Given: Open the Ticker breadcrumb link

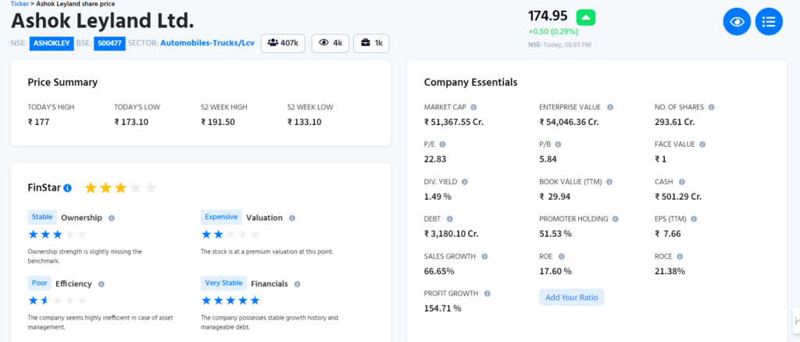Looking at the screenshot, I should coord(20,4).
